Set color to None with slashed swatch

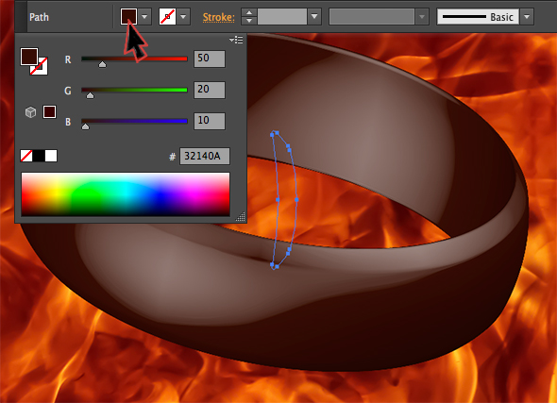pos(26,156)
